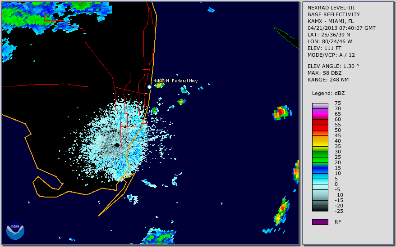Click the white location marker circle
Image resolution: width=396 pixels, height=247 pixels.
(x=149, y=87)
